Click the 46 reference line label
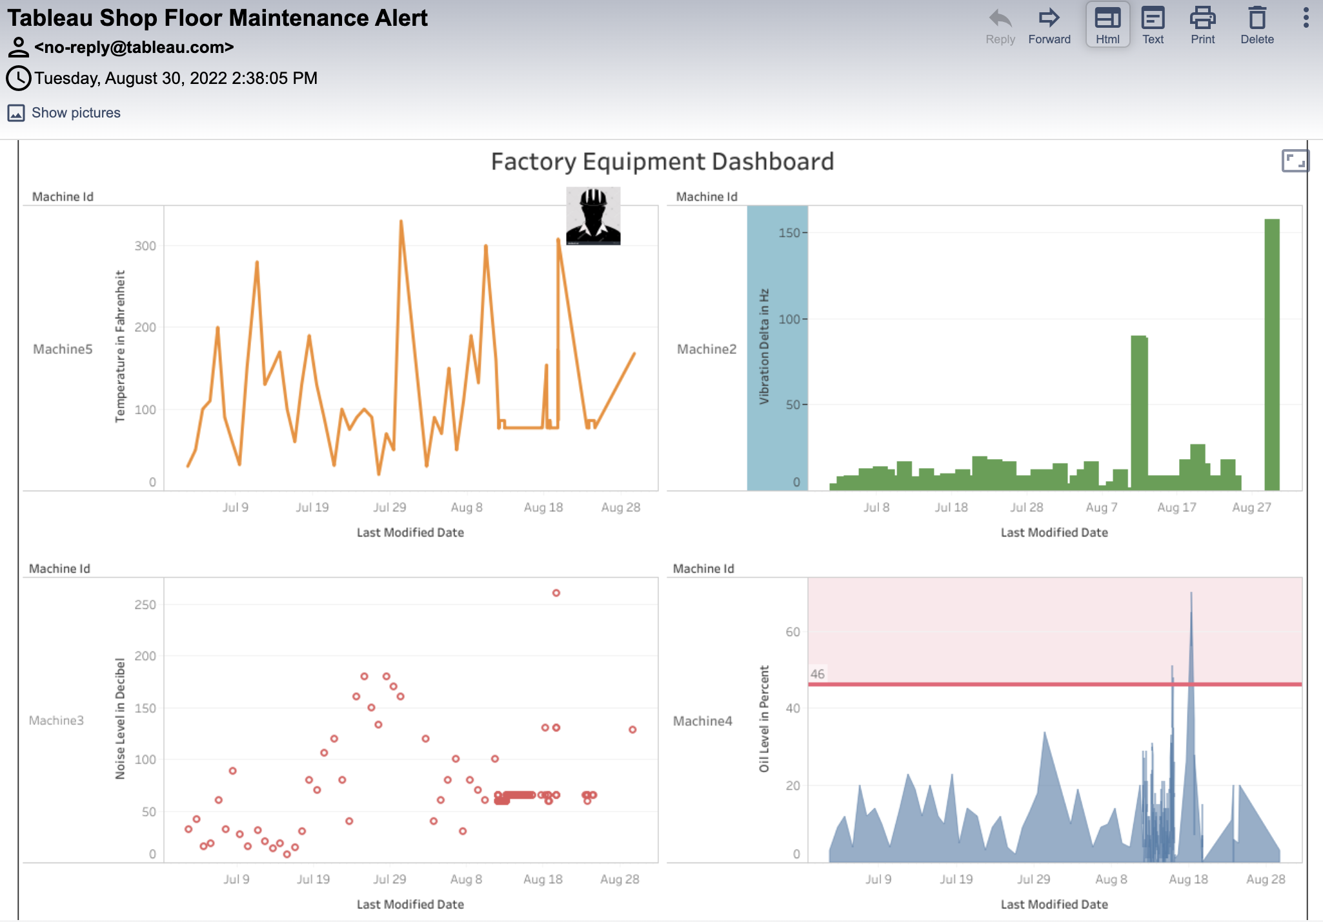The width and height of the screenshot is (1323, 922). tap(818, 674)
